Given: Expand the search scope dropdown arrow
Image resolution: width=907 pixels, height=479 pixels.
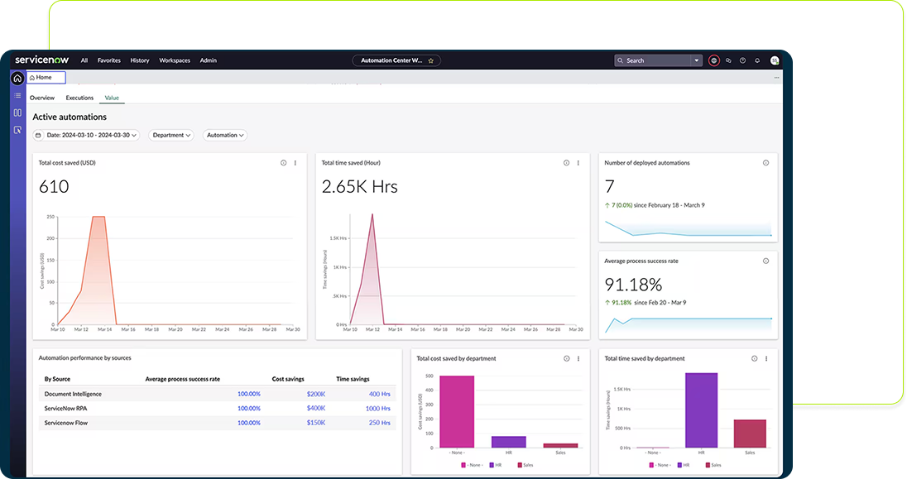Looking at the screenshot, I should (x=697, y=60).
